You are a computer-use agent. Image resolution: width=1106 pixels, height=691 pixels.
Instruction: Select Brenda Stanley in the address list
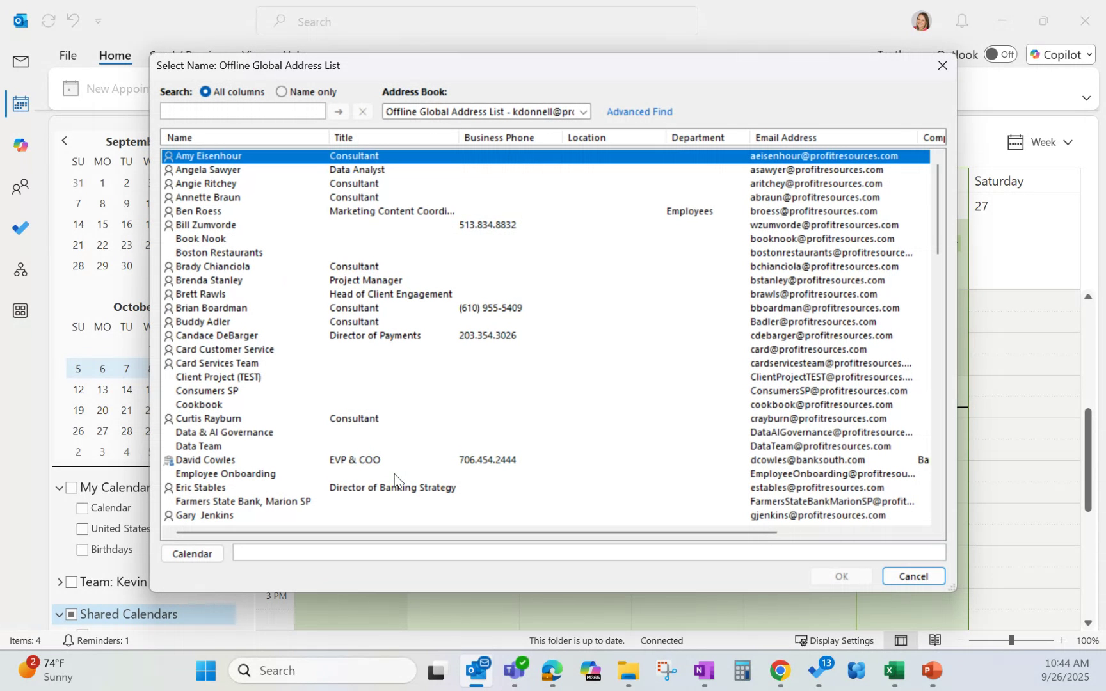[209, 280]
